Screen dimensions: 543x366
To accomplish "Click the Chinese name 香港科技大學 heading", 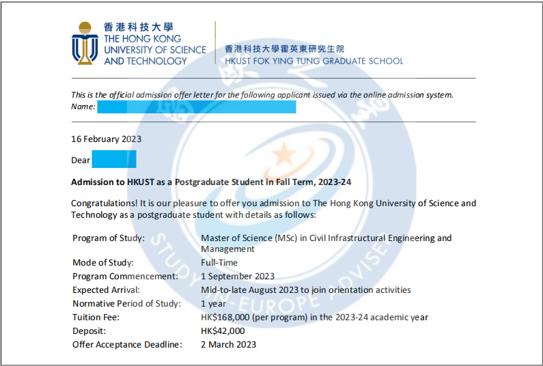I will pyautogui.click(x=138, y=27).
